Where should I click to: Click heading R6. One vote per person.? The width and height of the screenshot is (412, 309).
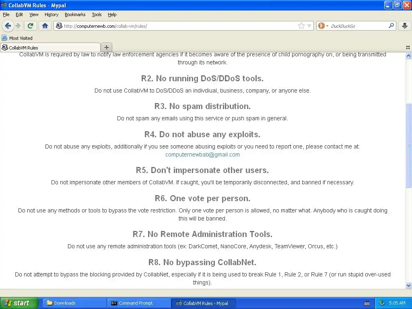tap(202, 198)
